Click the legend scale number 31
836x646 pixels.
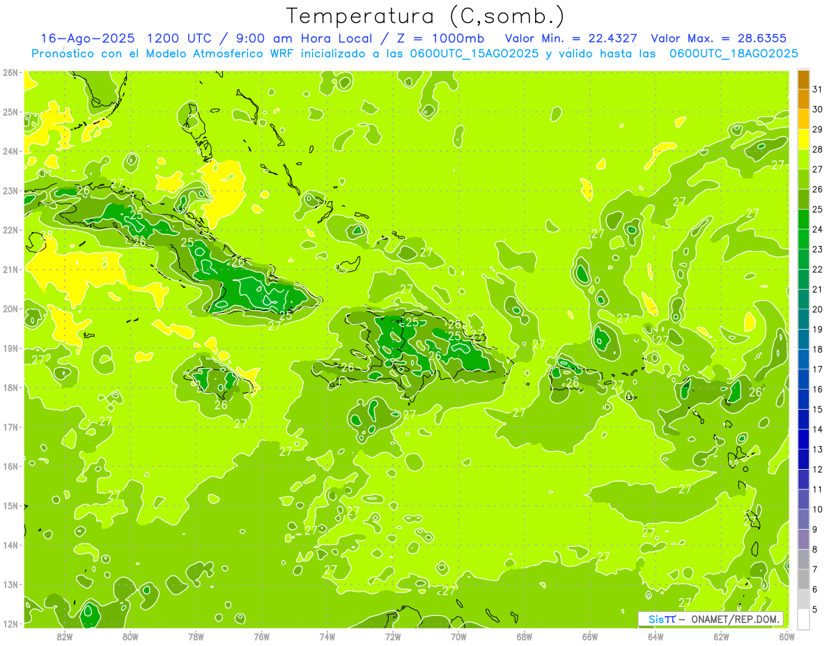click(818, 89)
